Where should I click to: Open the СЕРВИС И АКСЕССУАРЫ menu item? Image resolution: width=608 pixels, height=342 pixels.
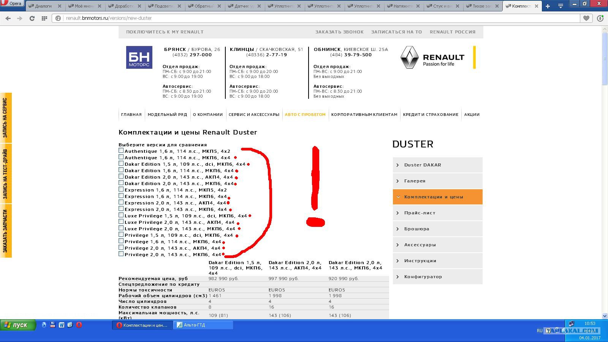(254, 114)
